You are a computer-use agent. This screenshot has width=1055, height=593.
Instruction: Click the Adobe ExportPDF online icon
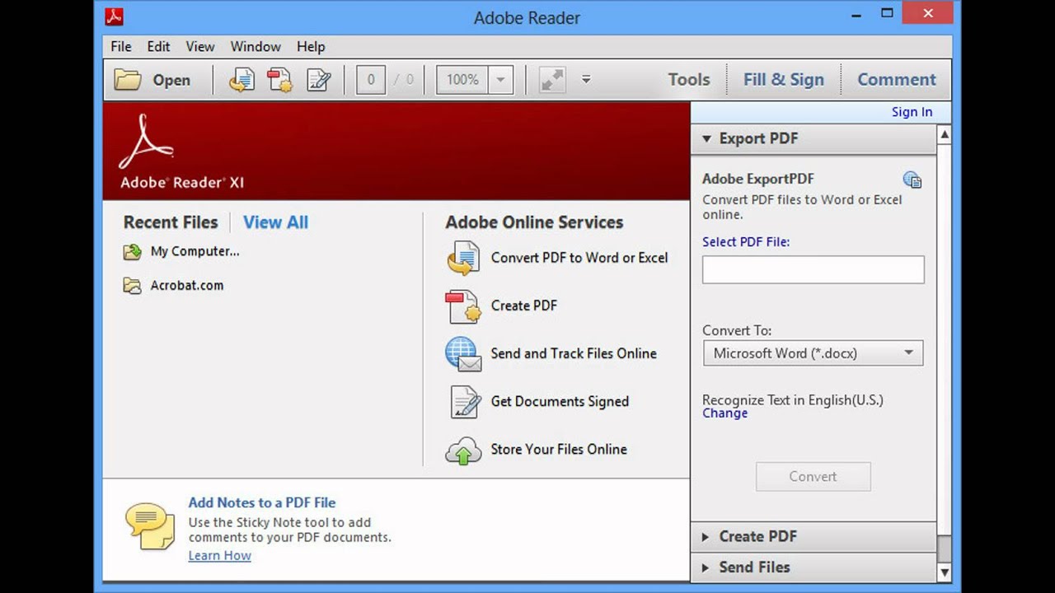[912, 180]
